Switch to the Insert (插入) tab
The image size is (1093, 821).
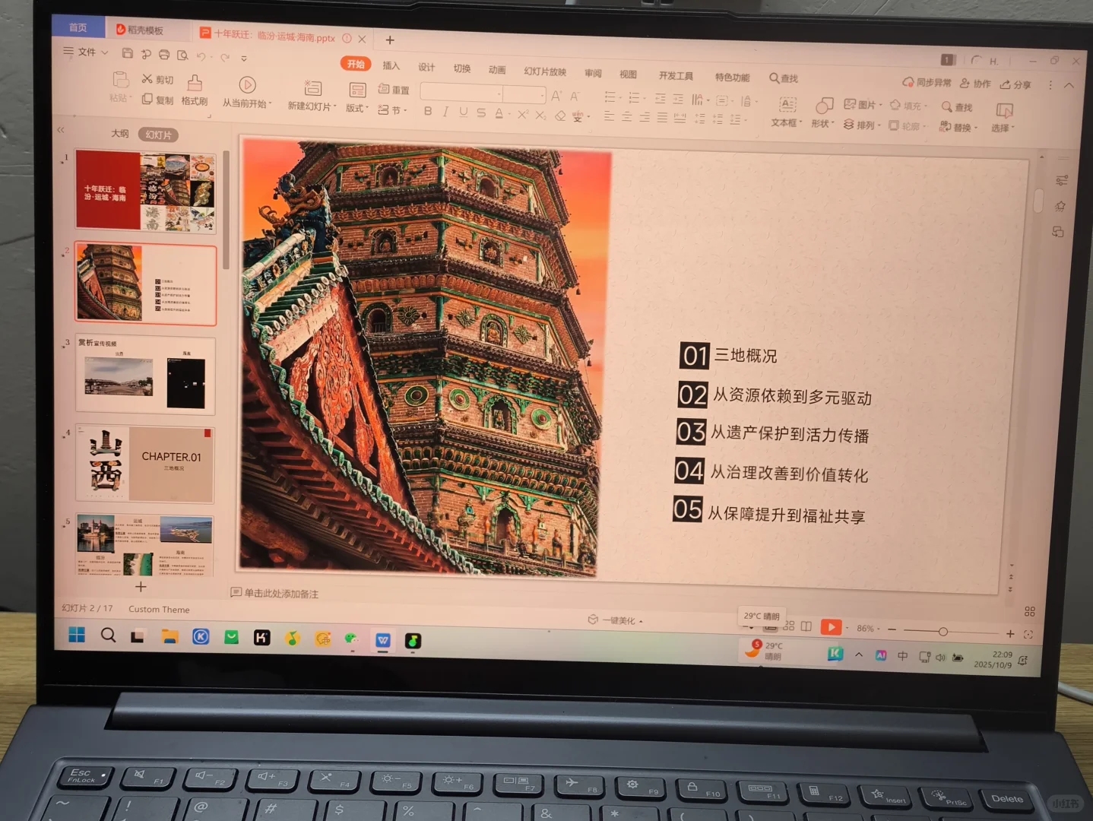pyautogui.click(x=391, y=66)
